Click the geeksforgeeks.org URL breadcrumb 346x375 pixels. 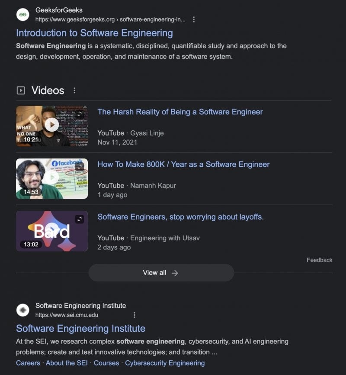[x=110, y=19]
